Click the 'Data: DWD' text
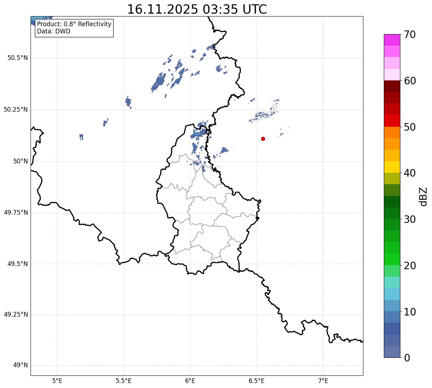432x388 pixels. point(54,31)
